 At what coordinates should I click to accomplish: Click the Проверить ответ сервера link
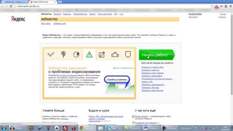153,73
